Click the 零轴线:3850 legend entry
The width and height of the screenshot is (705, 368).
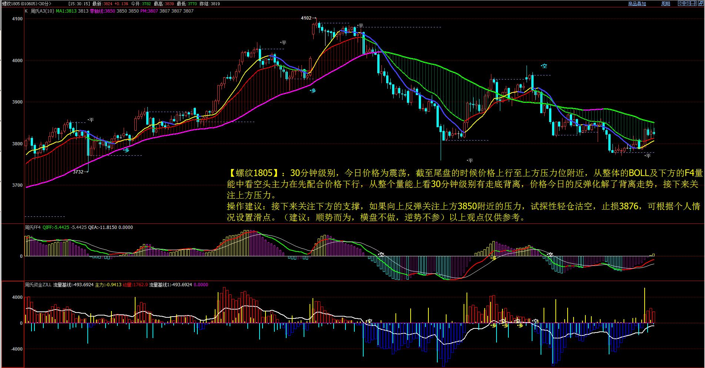point(102,11)
